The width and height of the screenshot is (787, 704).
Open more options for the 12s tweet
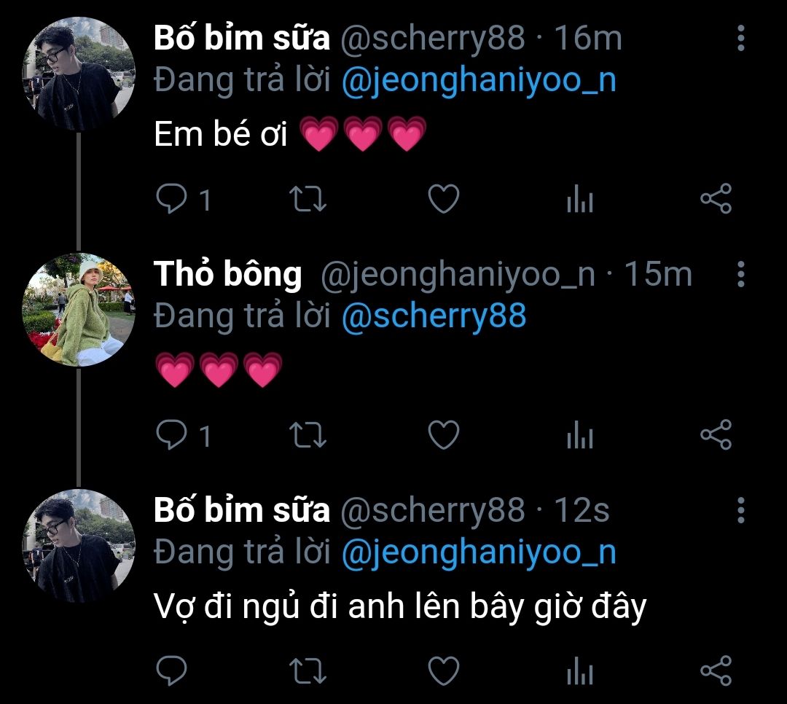click(x=740, y=511)
